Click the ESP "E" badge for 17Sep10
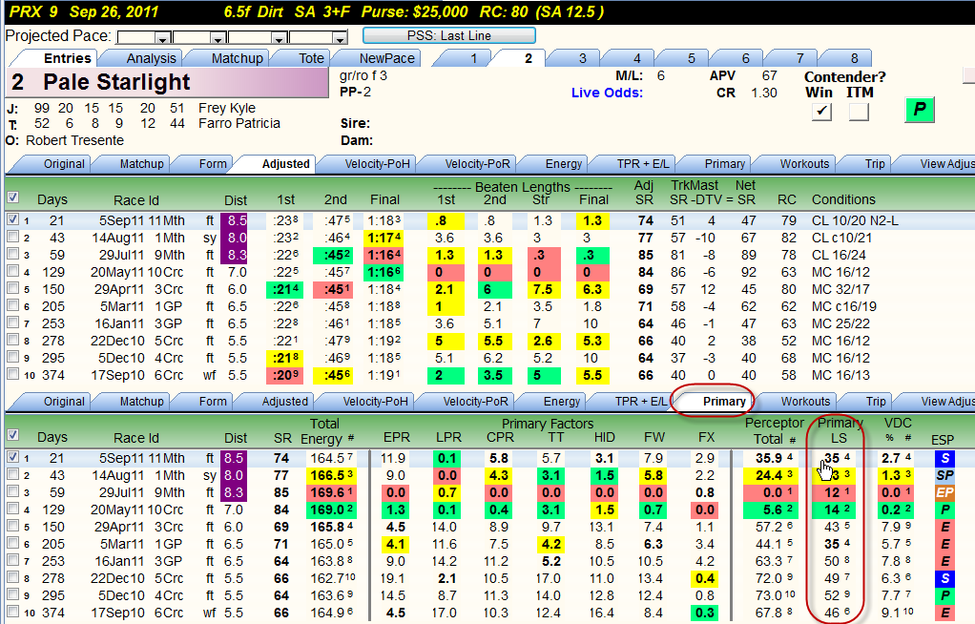Screen dimensions: 975x624 tap(944, 613)
